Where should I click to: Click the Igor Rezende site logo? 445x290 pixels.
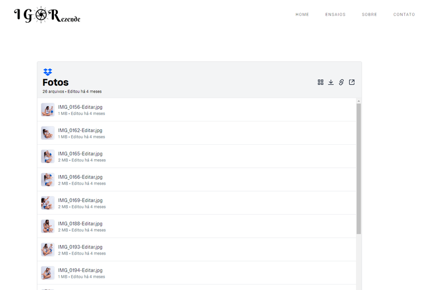tap(47, 16)
